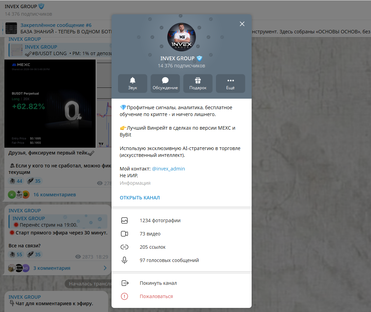Open the @invex_admin contact link

point(168,169)
